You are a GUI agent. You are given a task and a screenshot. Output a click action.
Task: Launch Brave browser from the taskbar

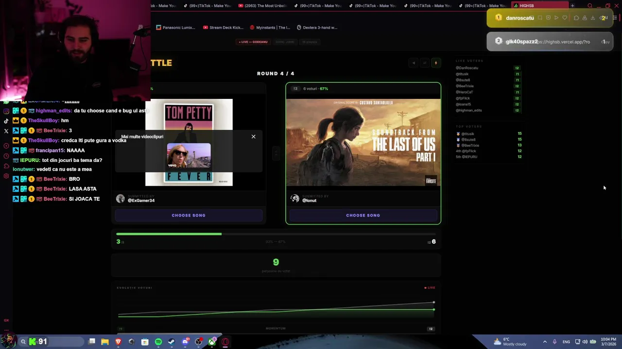(118, 342)
